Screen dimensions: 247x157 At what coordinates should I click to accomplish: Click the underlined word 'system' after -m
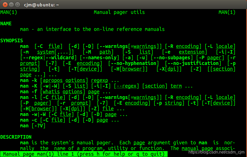46,52
